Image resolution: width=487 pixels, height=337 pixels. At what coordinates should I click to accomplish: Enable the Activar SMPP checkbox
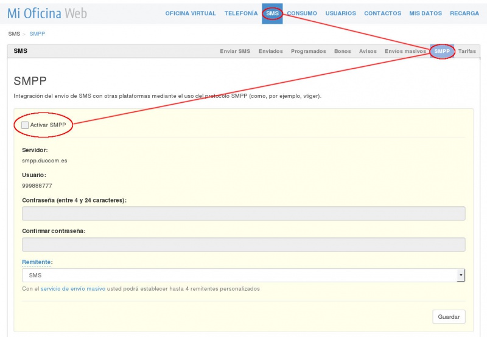tap(25, 125)
